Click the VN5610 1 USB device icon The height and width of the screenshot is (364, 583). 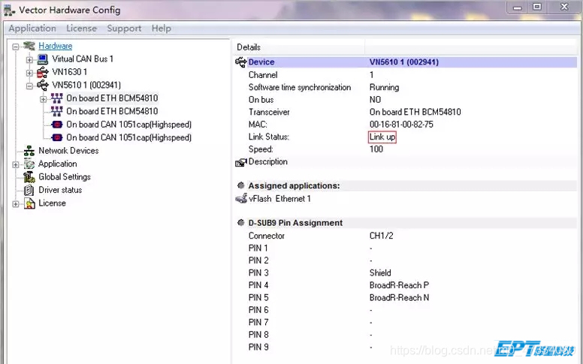pos(43,85)
